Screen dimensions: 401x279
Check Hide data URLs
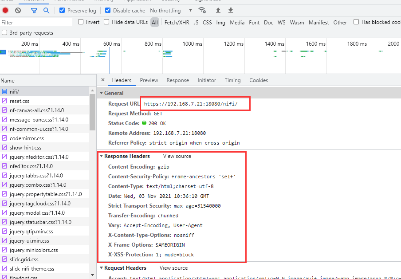click(106, 22)
